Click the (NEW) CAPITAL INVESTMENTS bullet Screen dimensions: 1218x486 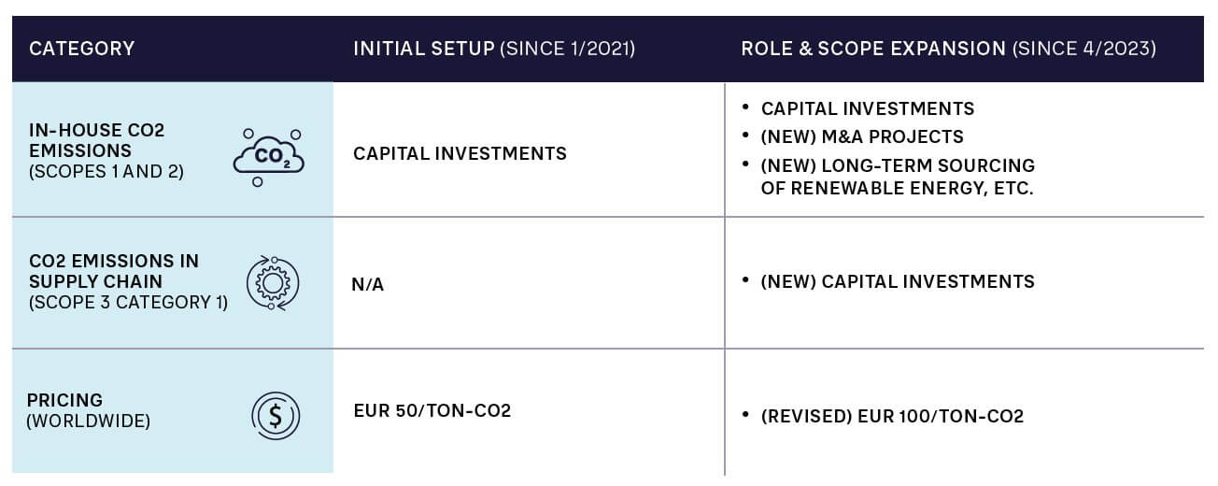(898, 281)
